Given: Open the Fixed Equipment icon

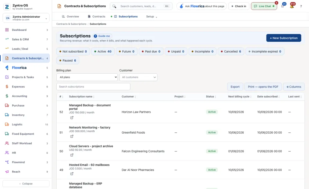Looking at the screenshot, I should [x=7, y=134].
